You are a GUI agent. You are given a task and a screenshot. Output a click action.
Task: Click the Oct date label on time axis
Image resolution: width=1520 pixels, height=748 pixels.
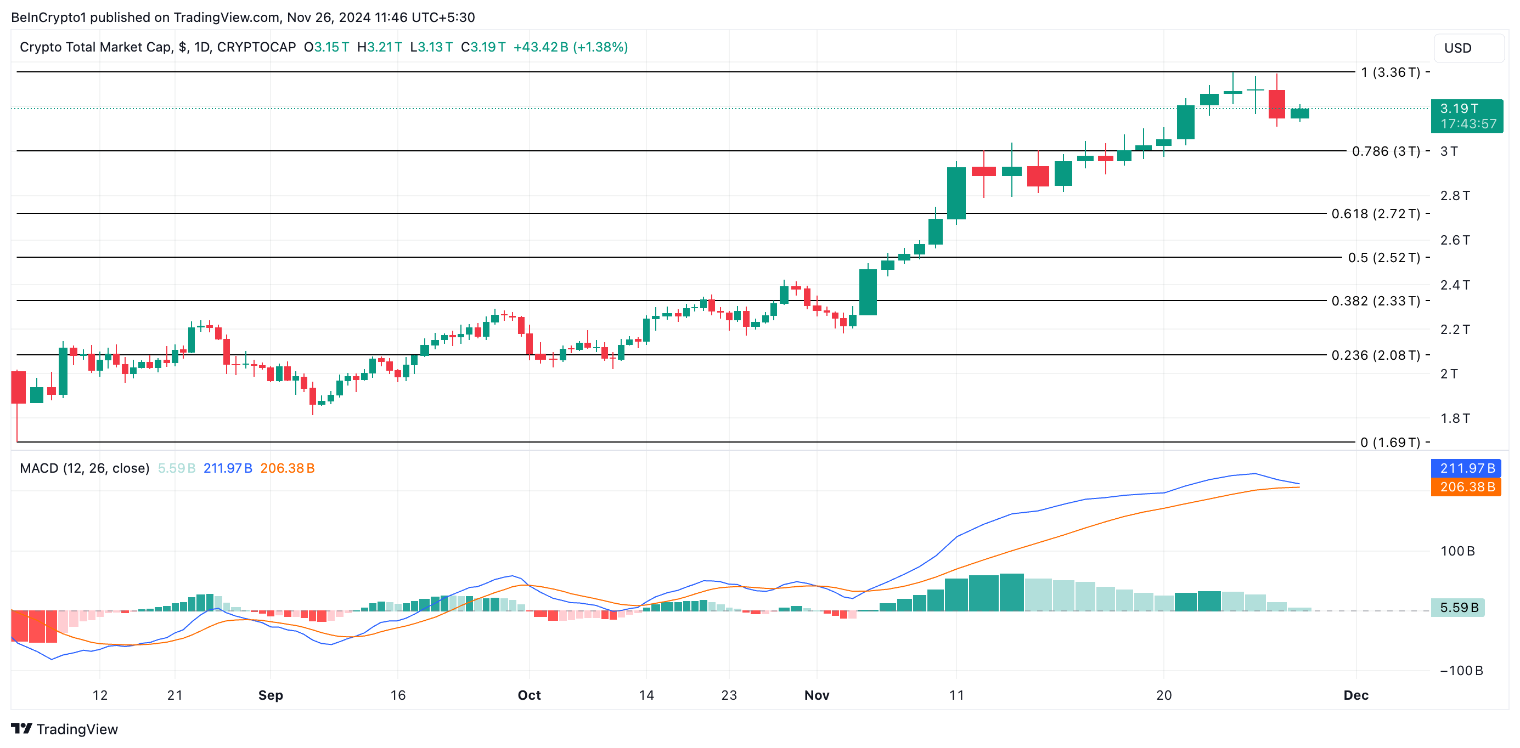[530, 695]
